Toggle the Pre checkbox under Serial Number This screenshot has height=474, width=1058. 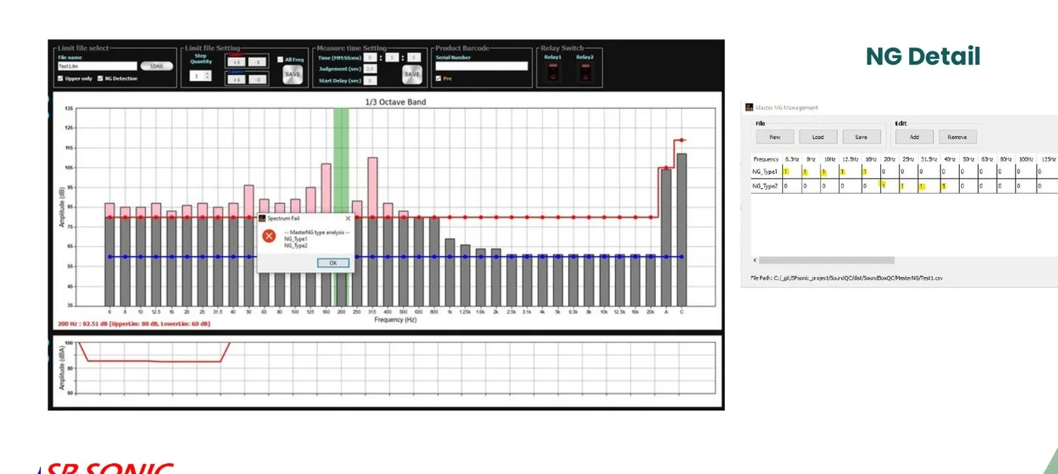point(438,78)
